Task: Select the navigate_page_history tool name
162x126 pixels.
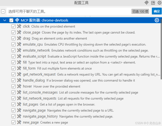Action: click(x=40, y=116)
